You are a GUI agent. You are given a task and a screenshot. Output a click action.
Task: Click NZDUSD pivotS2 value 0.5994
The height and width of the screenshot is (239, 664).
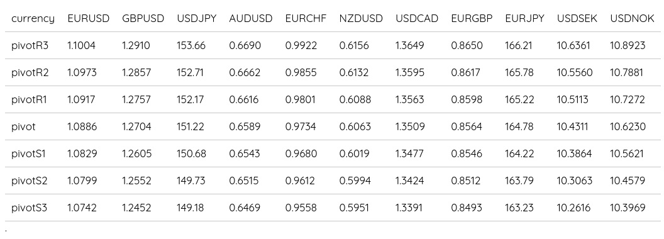(355, 181)
